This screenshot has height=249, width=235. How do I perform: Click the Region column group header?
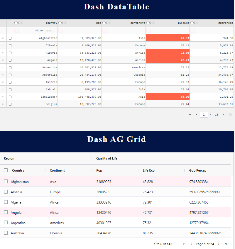click(x=9, y=158)
